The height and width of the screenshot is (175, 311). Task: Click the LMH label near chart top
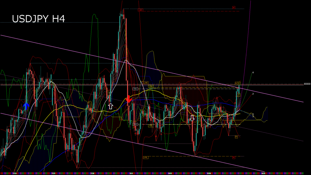(x=140, y=10)
